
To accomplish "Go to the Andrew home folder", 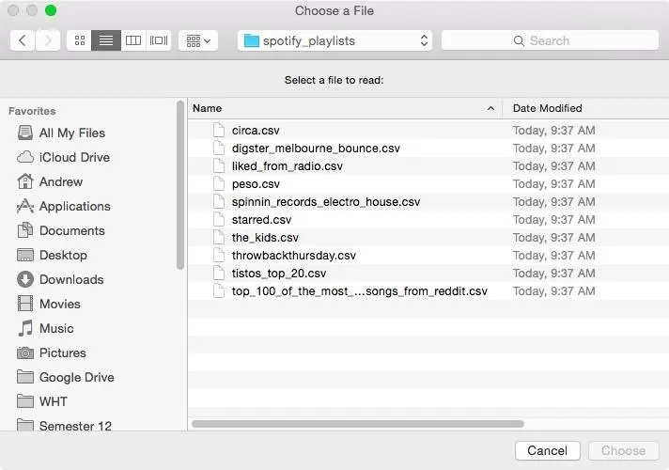I will [x=60, y=181].
